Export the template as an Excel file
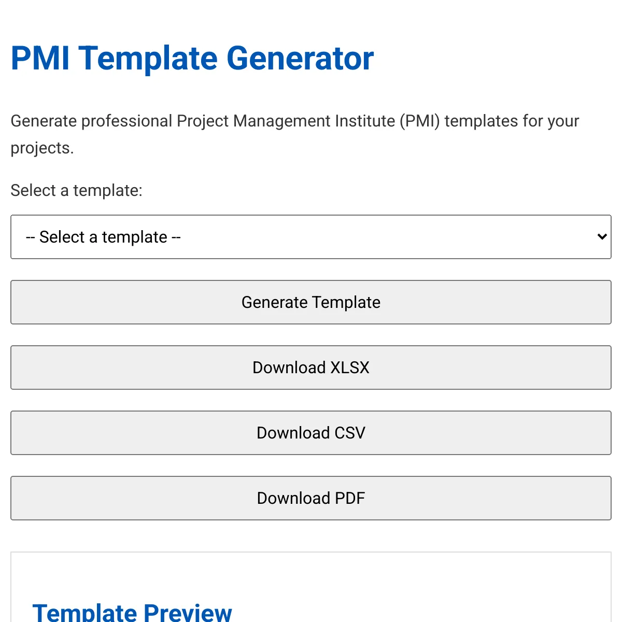622x622 pixels. point(311,367)
